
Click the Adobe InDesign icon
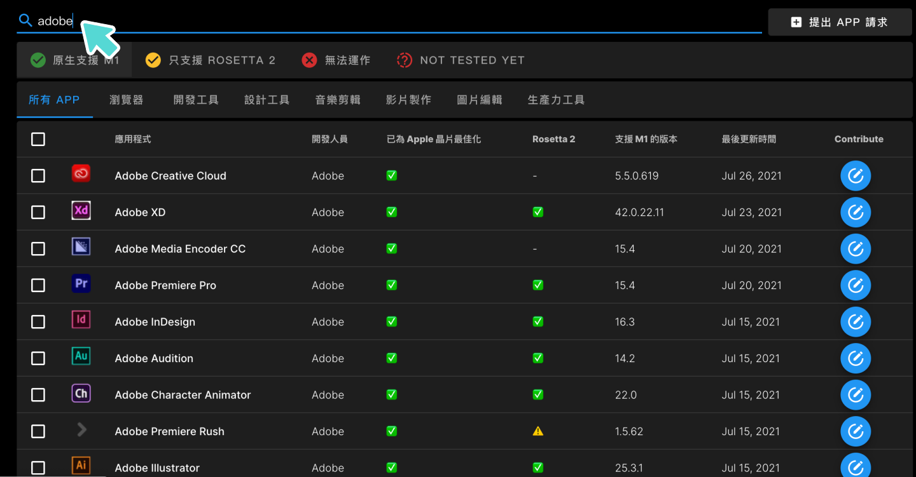click(x=81, y=319)
